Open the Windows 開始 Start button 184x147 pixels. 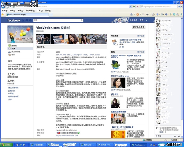point(6,145)
